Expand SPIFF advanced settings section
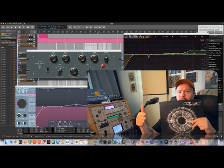The width and height of the screenshot is (224, 168). (x=32, y=113)
